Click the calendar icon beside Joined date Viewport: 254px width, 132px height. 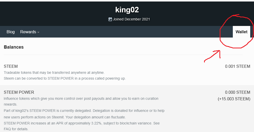pos(110,19)
